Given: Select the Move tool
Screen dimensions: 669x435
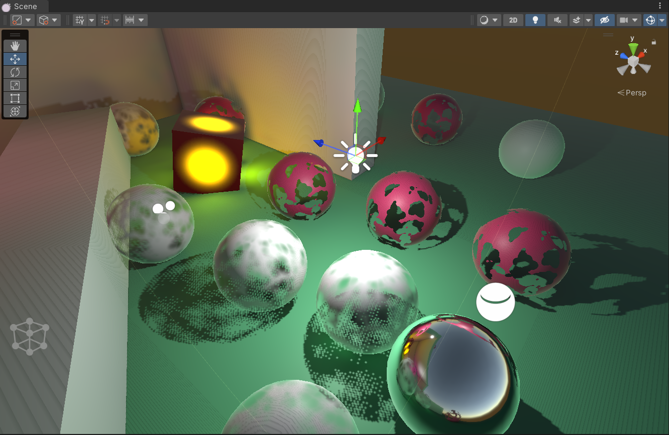Looking at the screenshot, I should click(x=15, y=59).
